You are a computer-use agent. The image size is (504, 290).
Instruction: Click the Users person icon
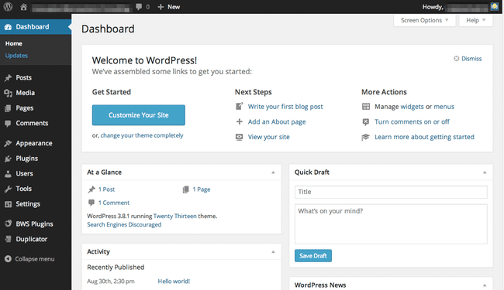pyautogui.click(x=8, y=174)
